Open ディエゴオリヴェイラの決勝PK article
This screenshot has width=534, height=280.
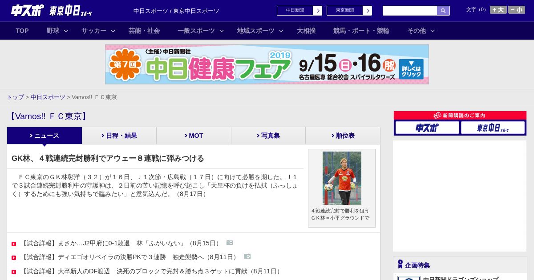click(130, 257)
